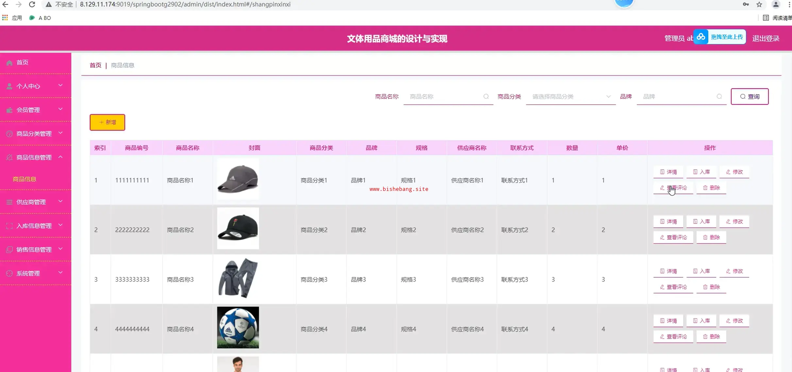Click the football thumbnail in row 4
The image size is (792, 372).
(x=238, y=327)
